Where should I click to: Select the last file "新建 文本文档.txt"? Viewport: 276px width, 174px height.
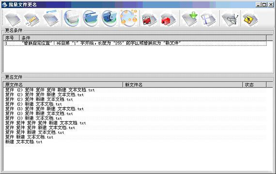click(24, 142)
